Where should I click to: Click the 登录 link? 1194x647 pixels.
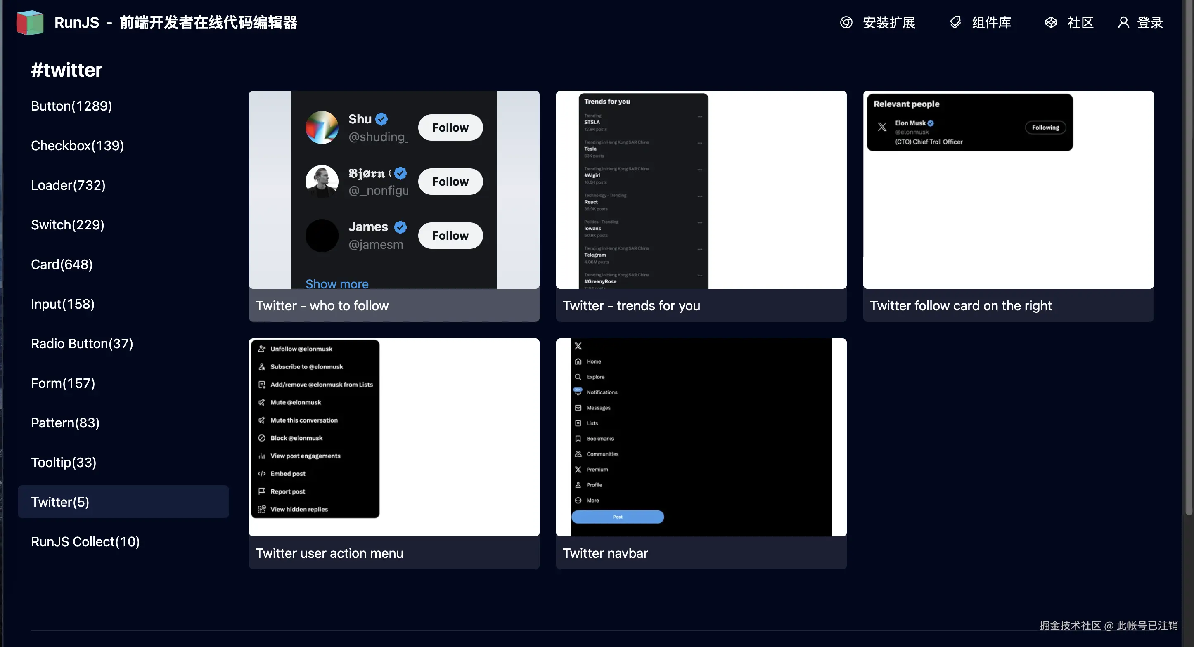point(1150,22)
